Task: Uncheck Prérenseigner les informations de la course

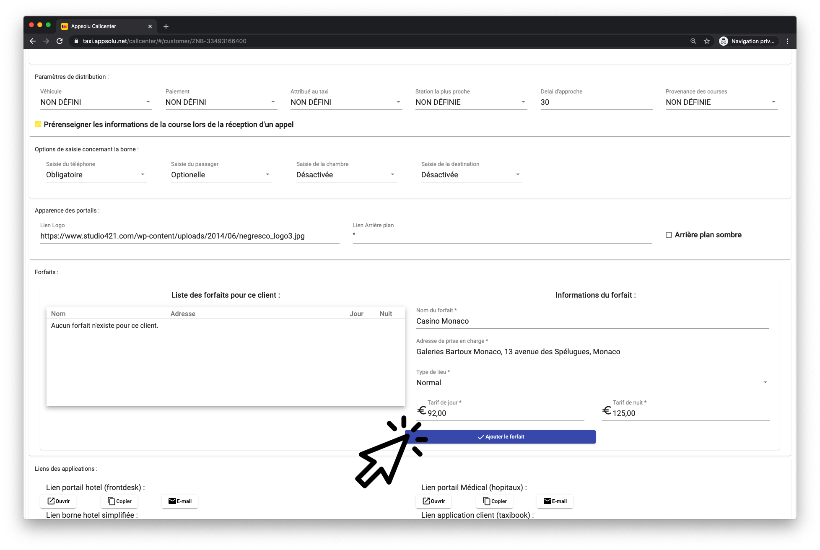Action: coord(38,124)
